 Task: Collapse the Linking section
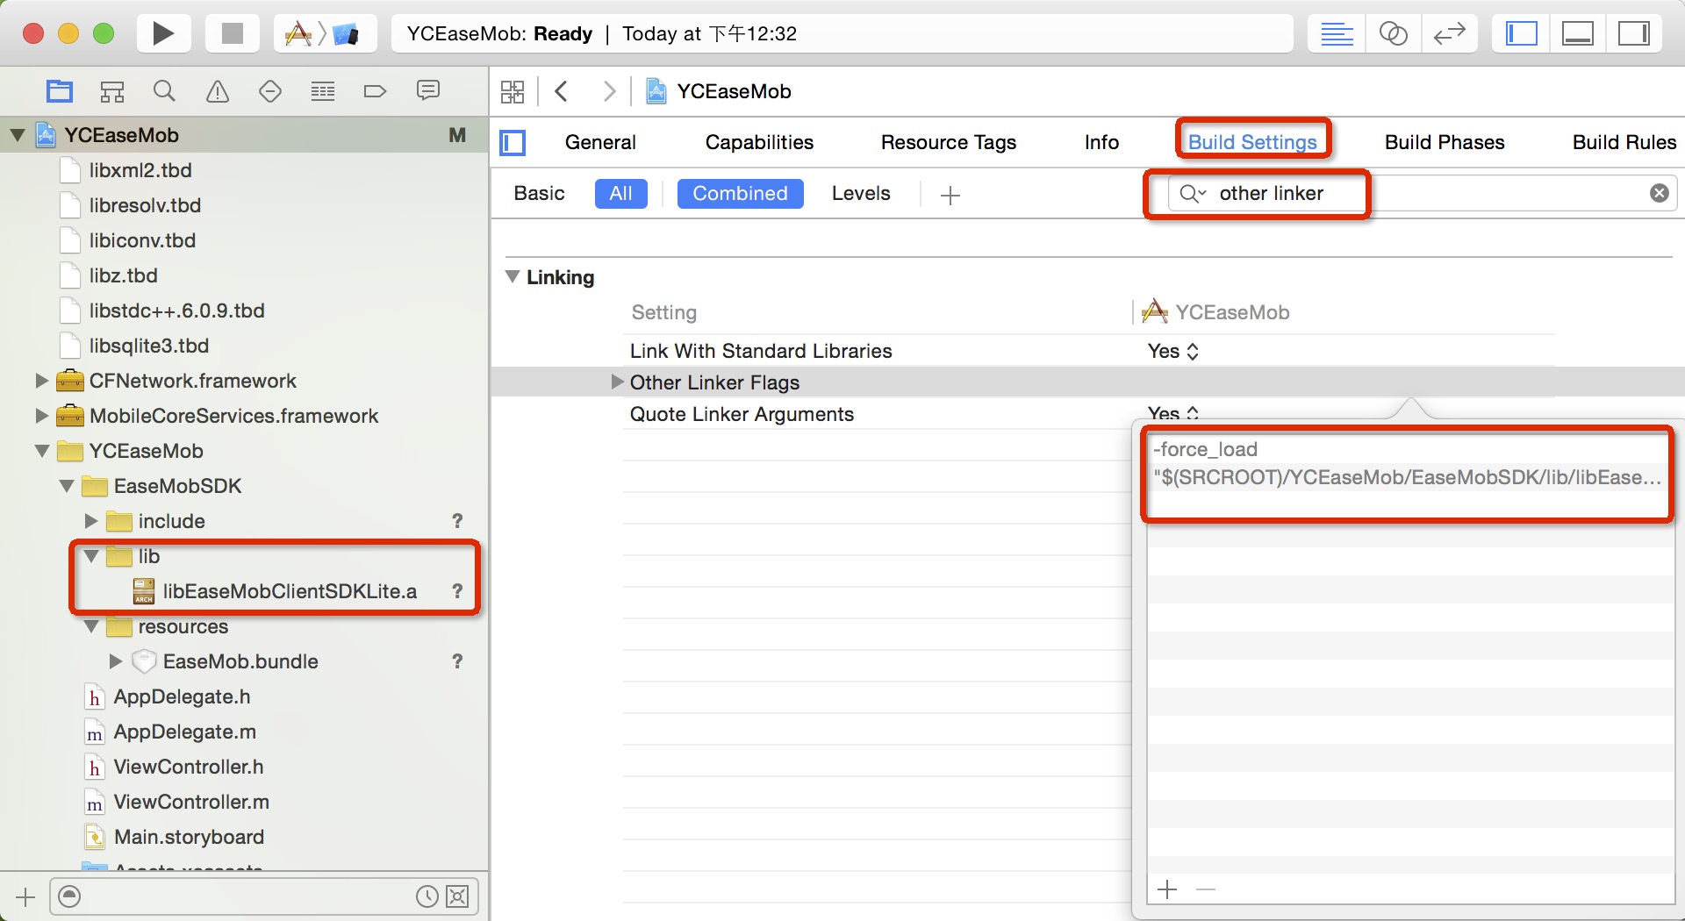click(513, 276)
